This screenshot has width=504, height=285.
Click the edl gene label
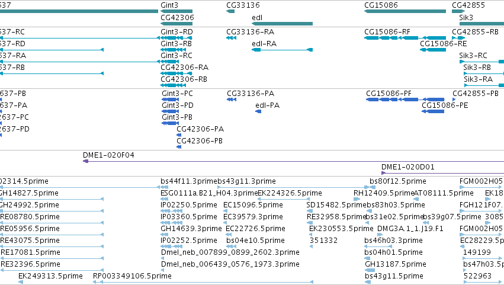click(257, 17)
